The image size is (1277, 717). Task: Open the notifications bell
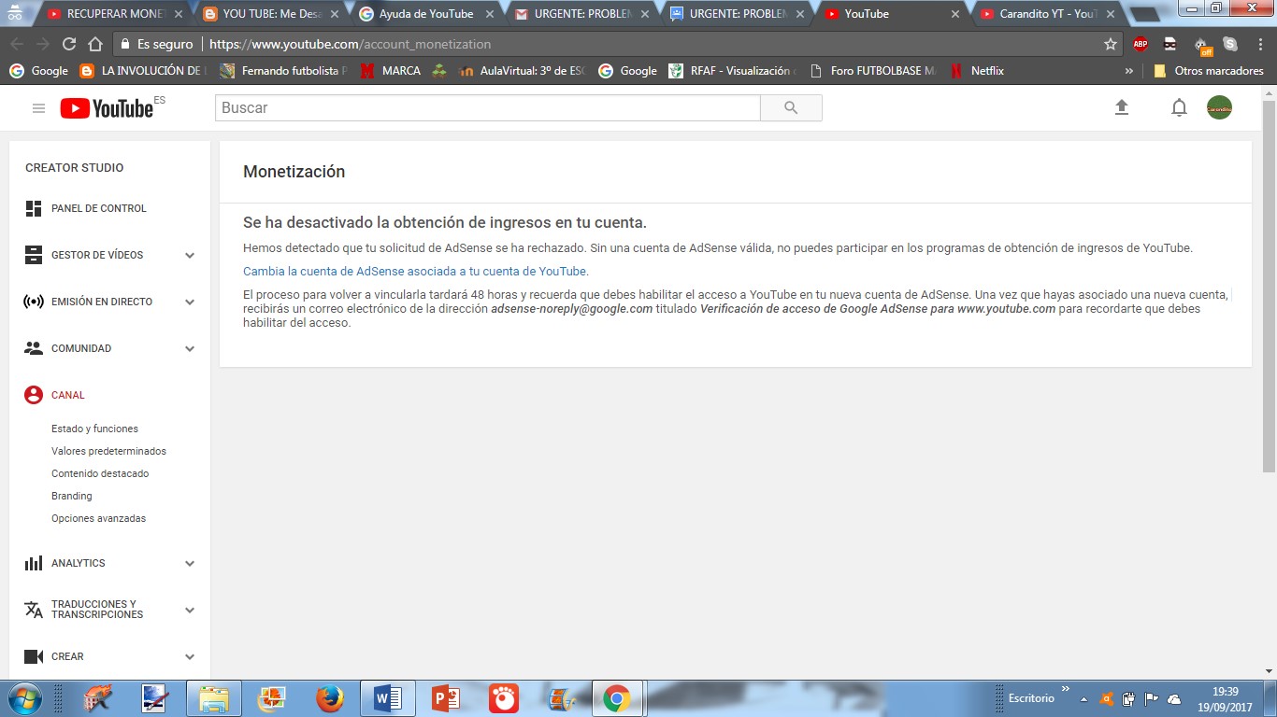click(1179, 108)
